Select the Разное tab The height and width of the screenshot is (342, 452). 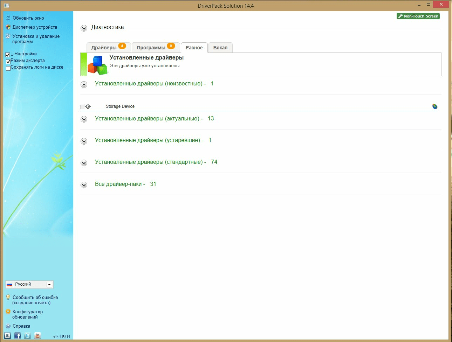point(194,48)
